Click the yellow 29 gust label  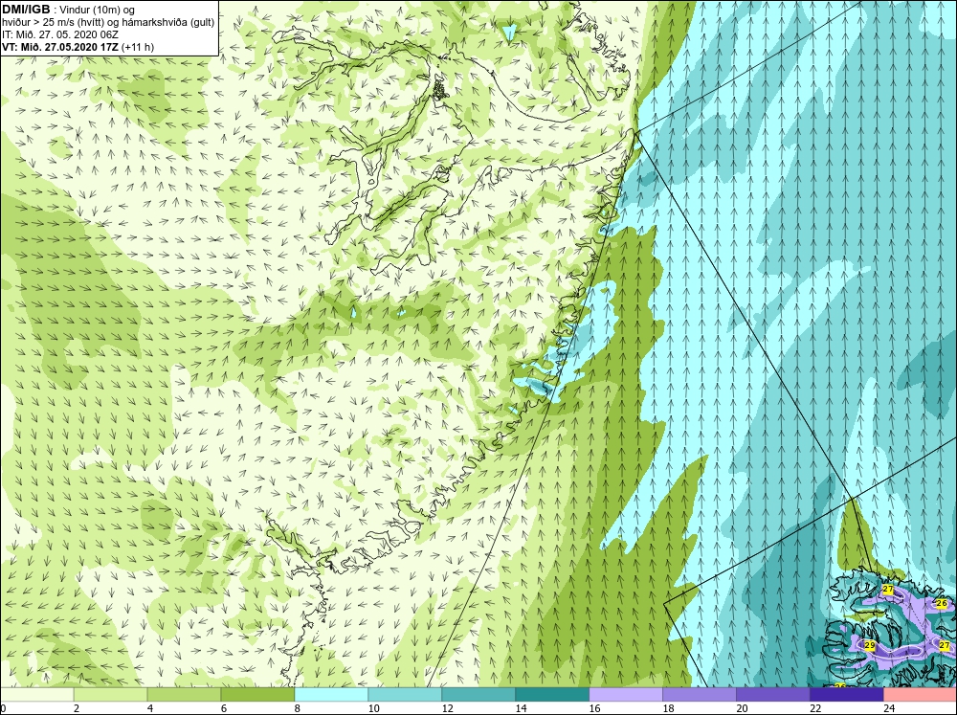(870, 645)
